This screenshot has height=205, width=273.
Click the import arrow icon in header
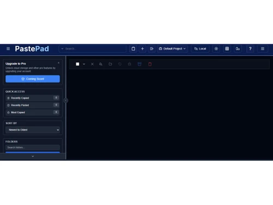coord(152,49)
